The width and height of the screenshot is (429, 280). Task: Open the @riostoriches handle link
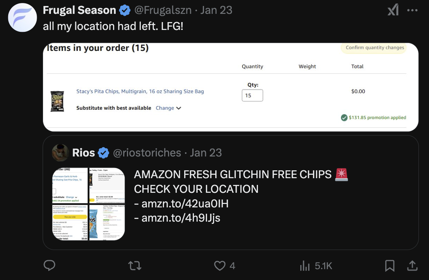coord(147,153)
